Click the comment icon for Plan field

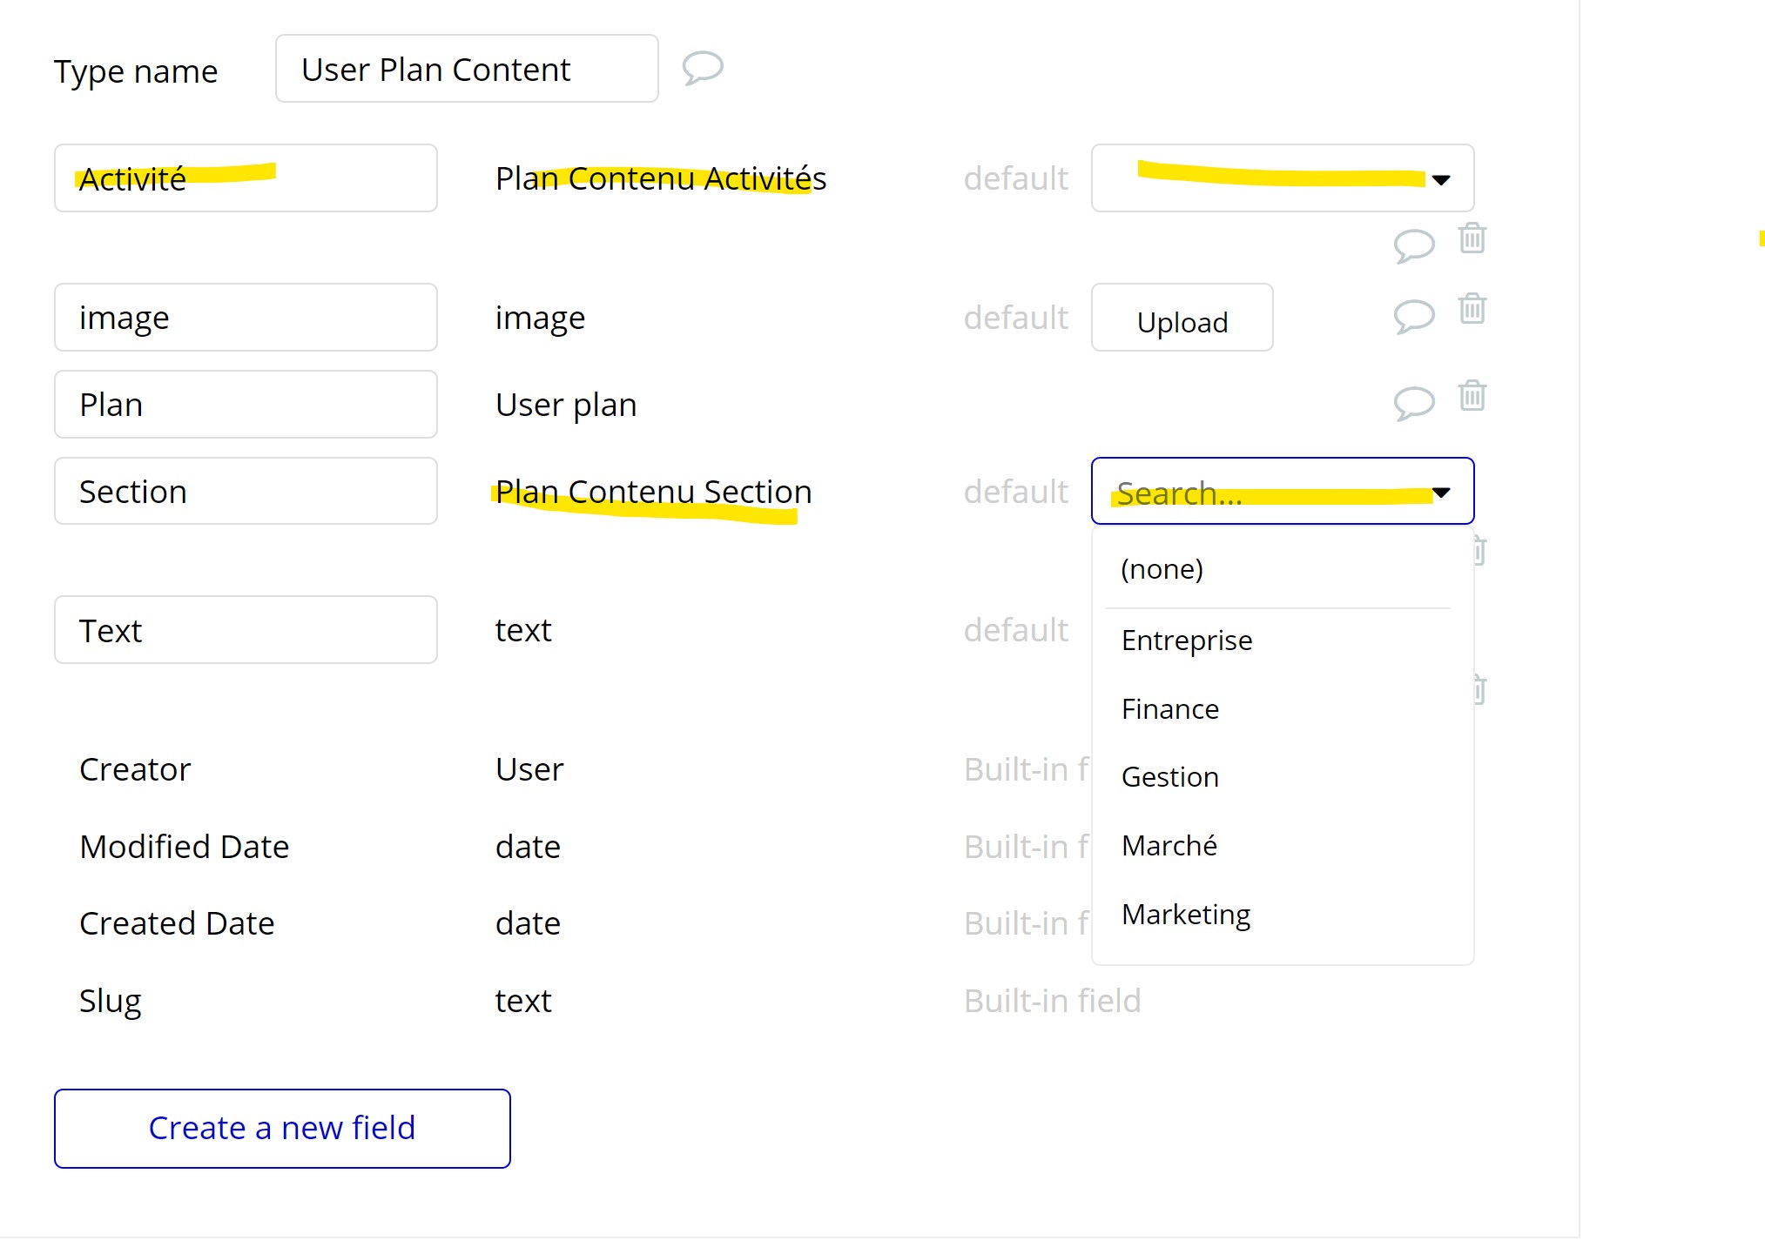[x=1413, y=403]
